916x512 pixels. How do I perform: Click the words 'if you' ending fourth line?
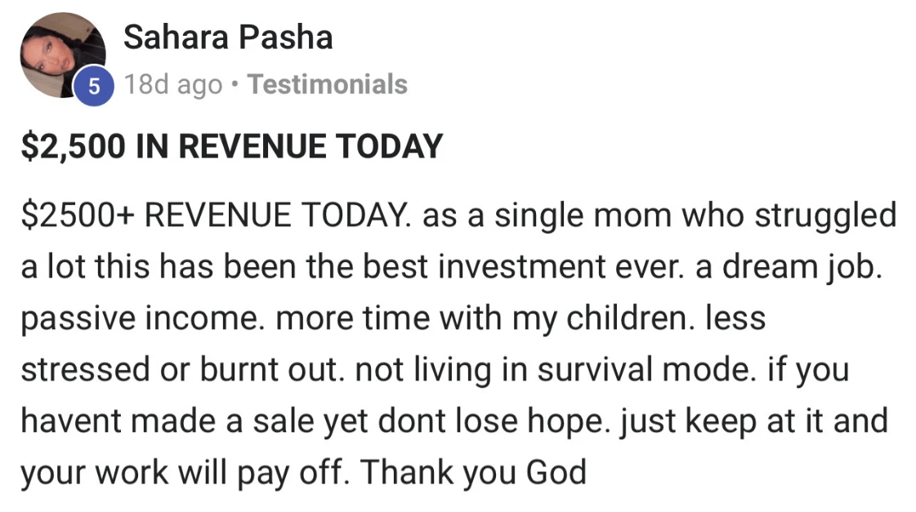click(x=808, y=370)
